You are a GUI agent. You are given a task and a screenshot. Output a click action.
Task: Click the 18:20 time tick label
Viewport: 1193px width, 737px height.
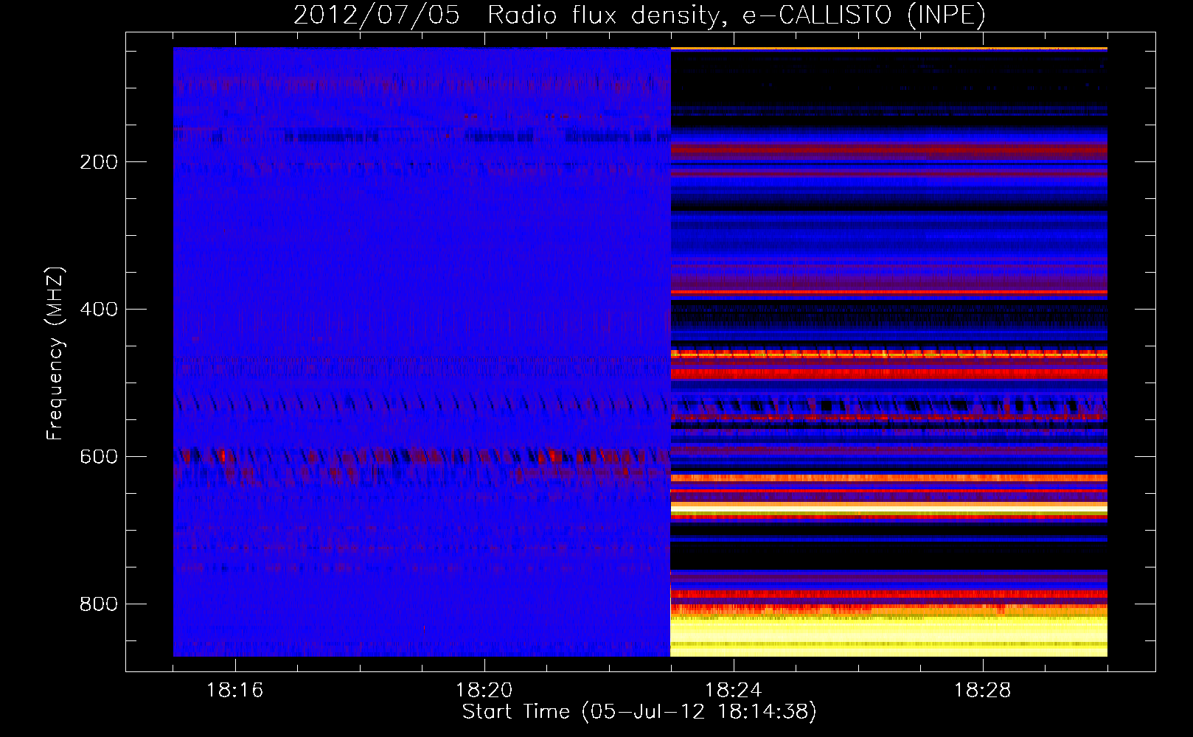pyautogui.click(x=484, y=691)
